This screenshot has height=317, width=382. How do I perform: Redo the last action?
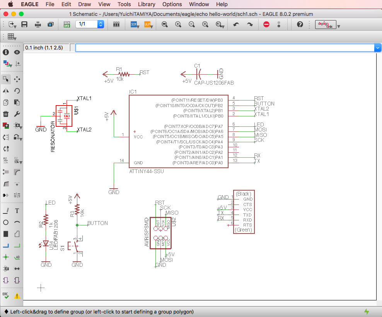click(250, 24)
